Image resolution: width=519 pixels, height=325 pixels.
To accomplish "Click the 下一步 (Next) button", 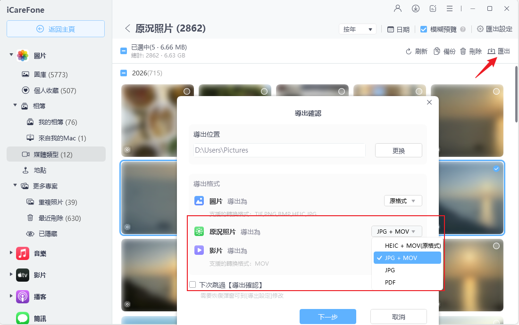I will [x=327, y=316].
